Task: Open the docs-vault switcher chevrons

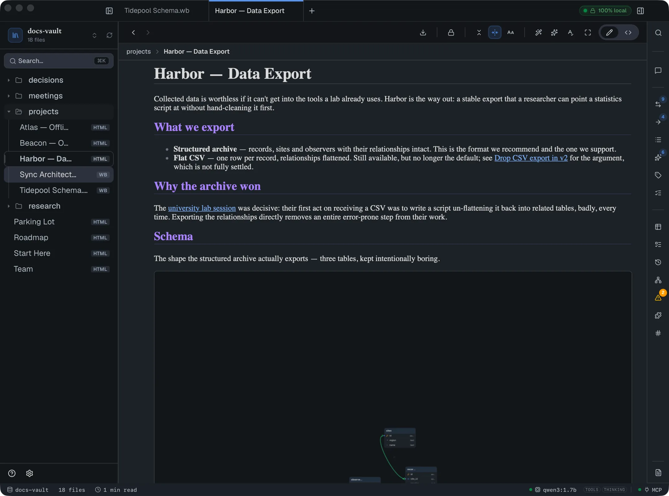Action: click(94, 35)
